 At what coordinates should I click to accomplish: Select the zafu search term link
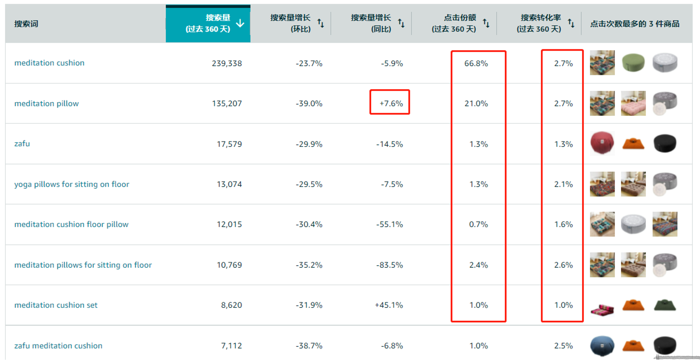[x=22, y=144]
